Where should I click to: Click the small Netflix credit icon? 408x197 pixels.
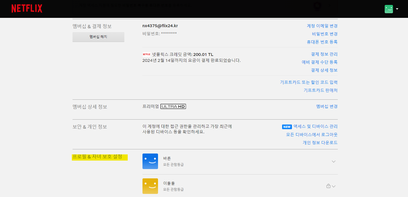coord(146,54)
